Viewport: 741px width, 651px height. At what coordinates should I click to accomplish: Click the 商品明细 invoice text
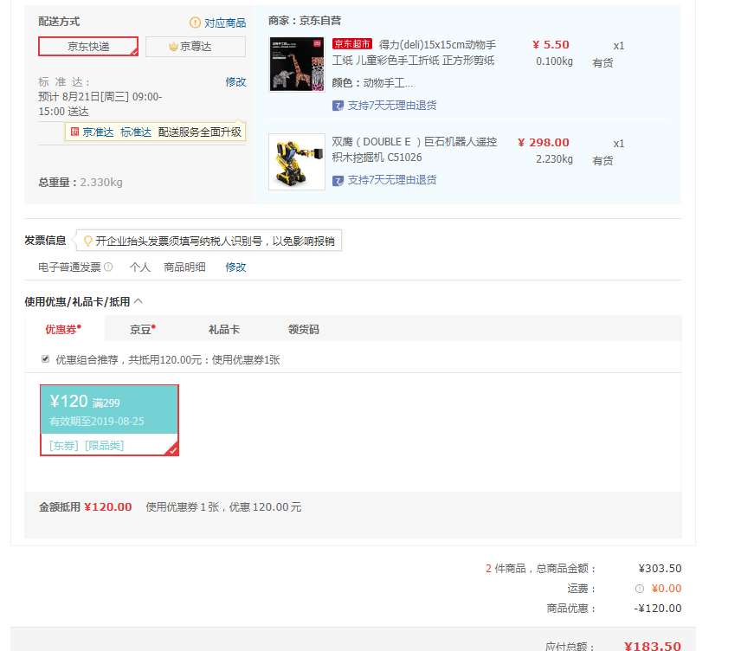coord(184,267)
